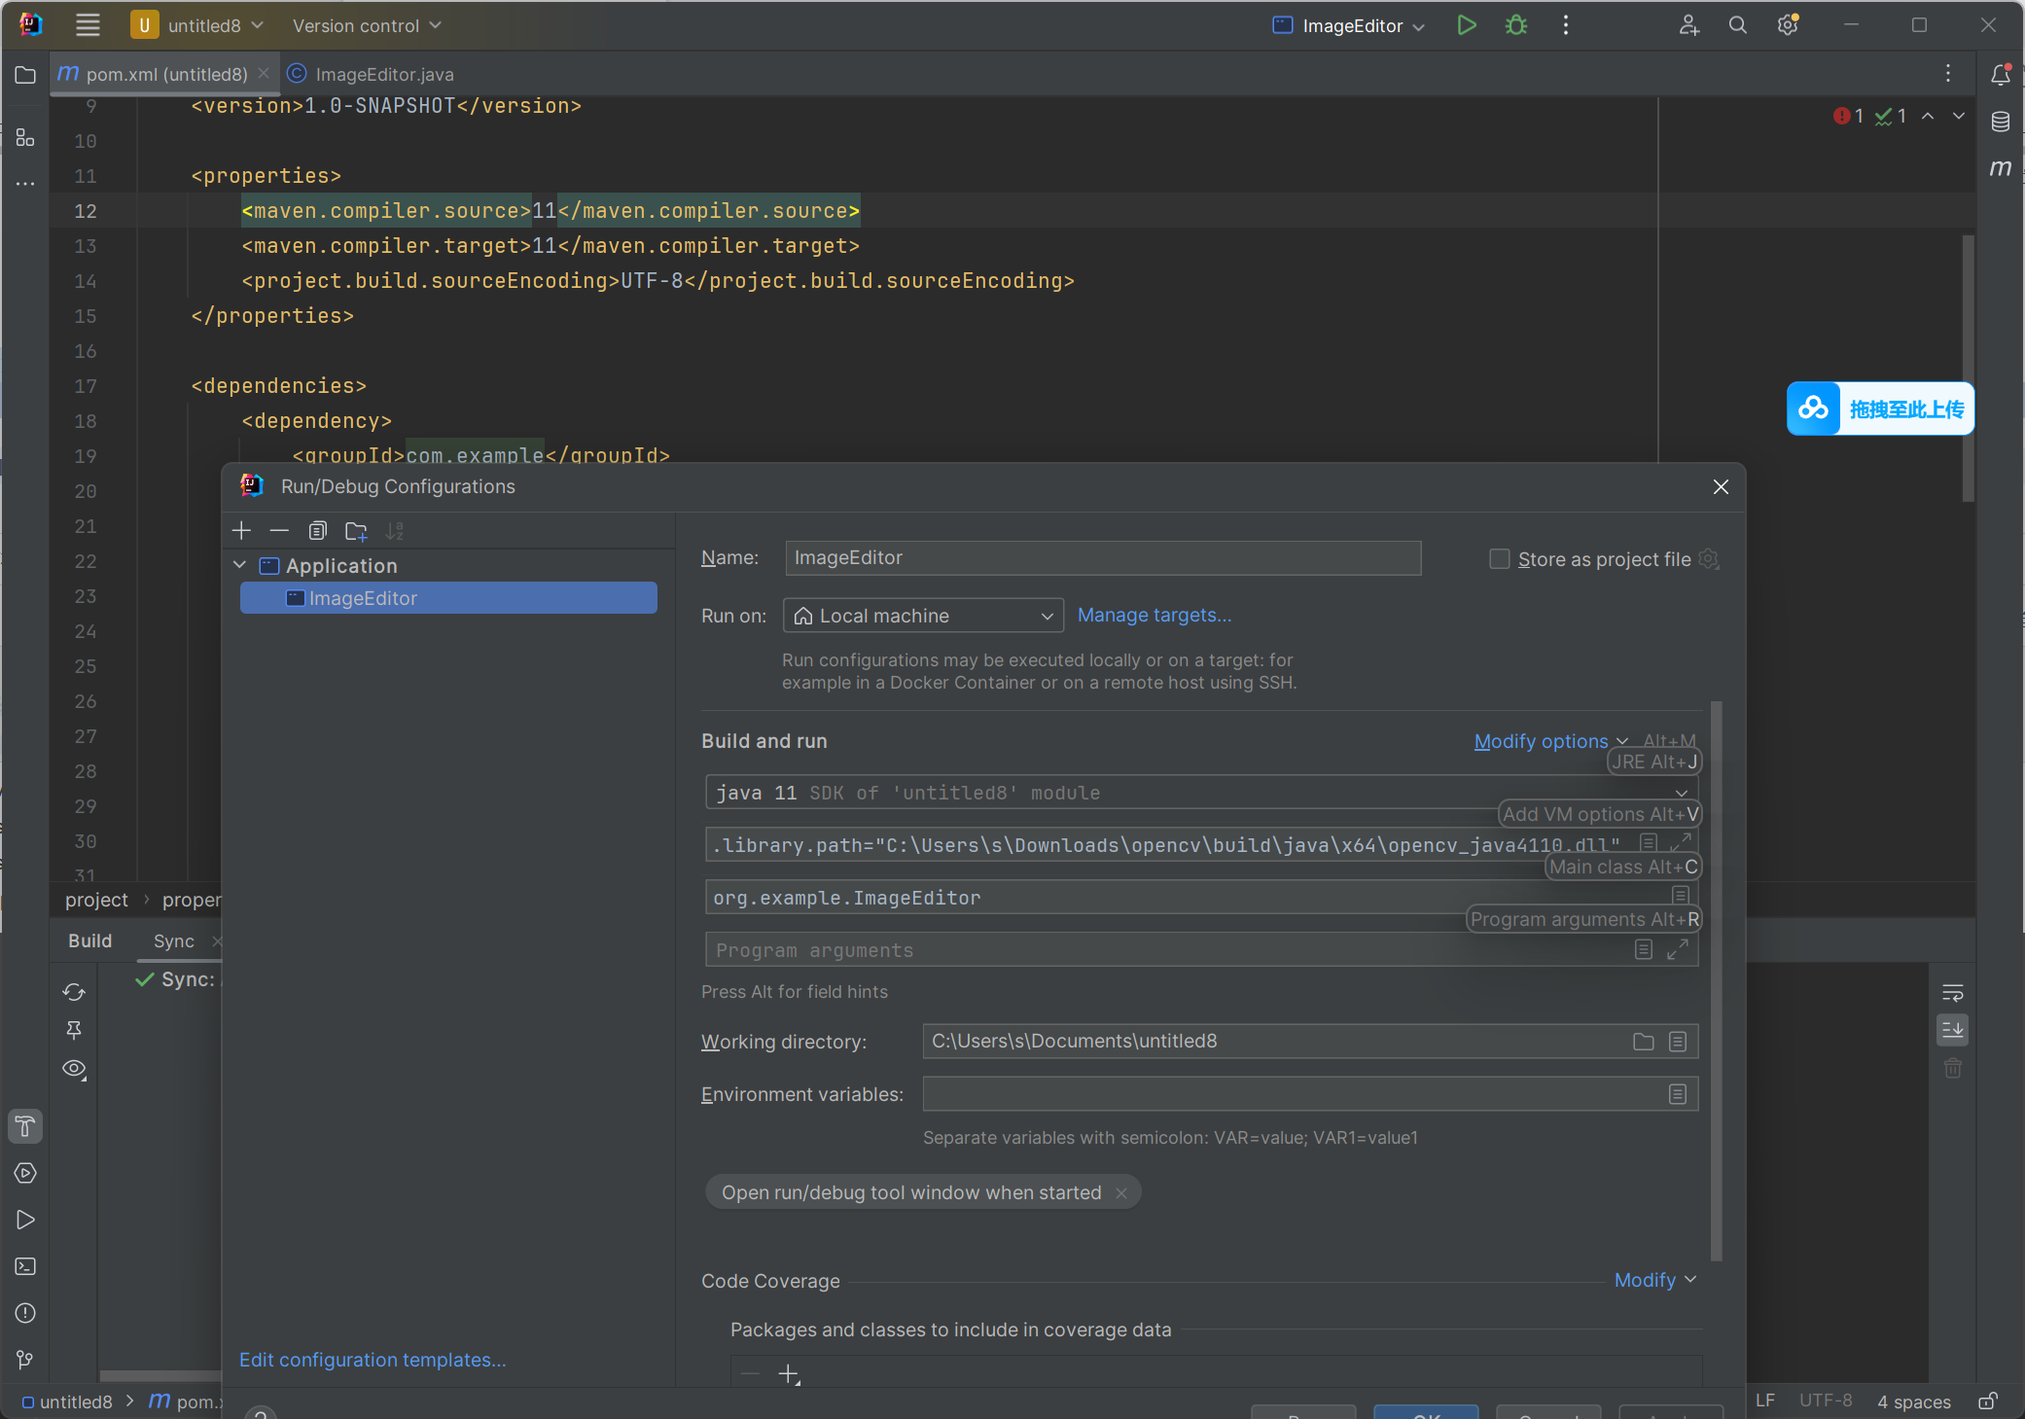Viewport: 2025px width, 1419px height.
Task: Expand the java 11 SDK dropdown
Action: (x=1681, y=793)
